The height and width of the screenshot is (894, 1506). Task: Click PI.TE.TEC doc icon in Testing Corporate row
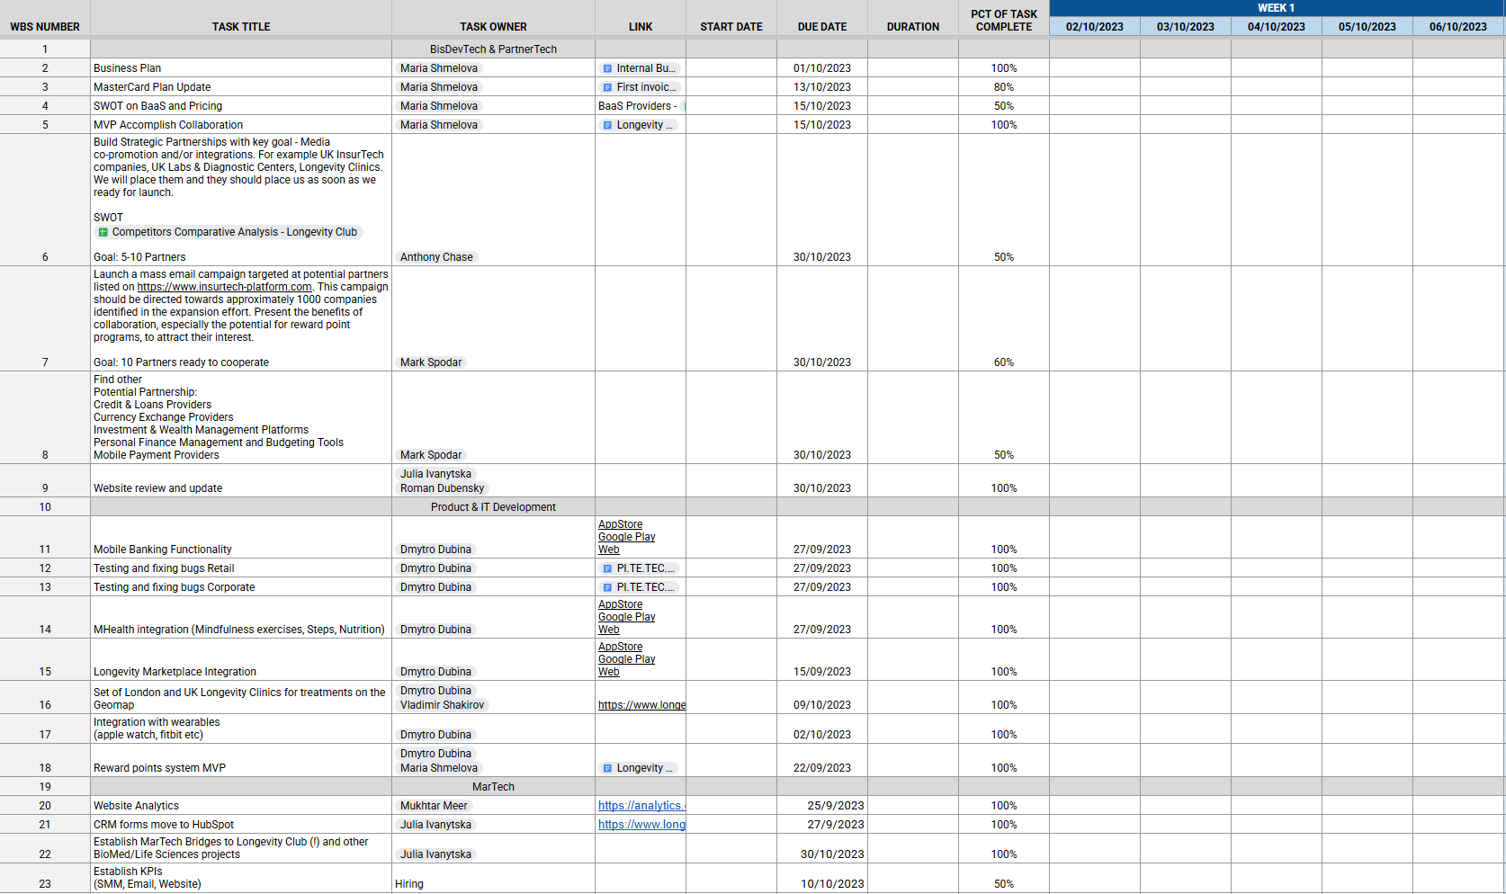coord(607,587)
